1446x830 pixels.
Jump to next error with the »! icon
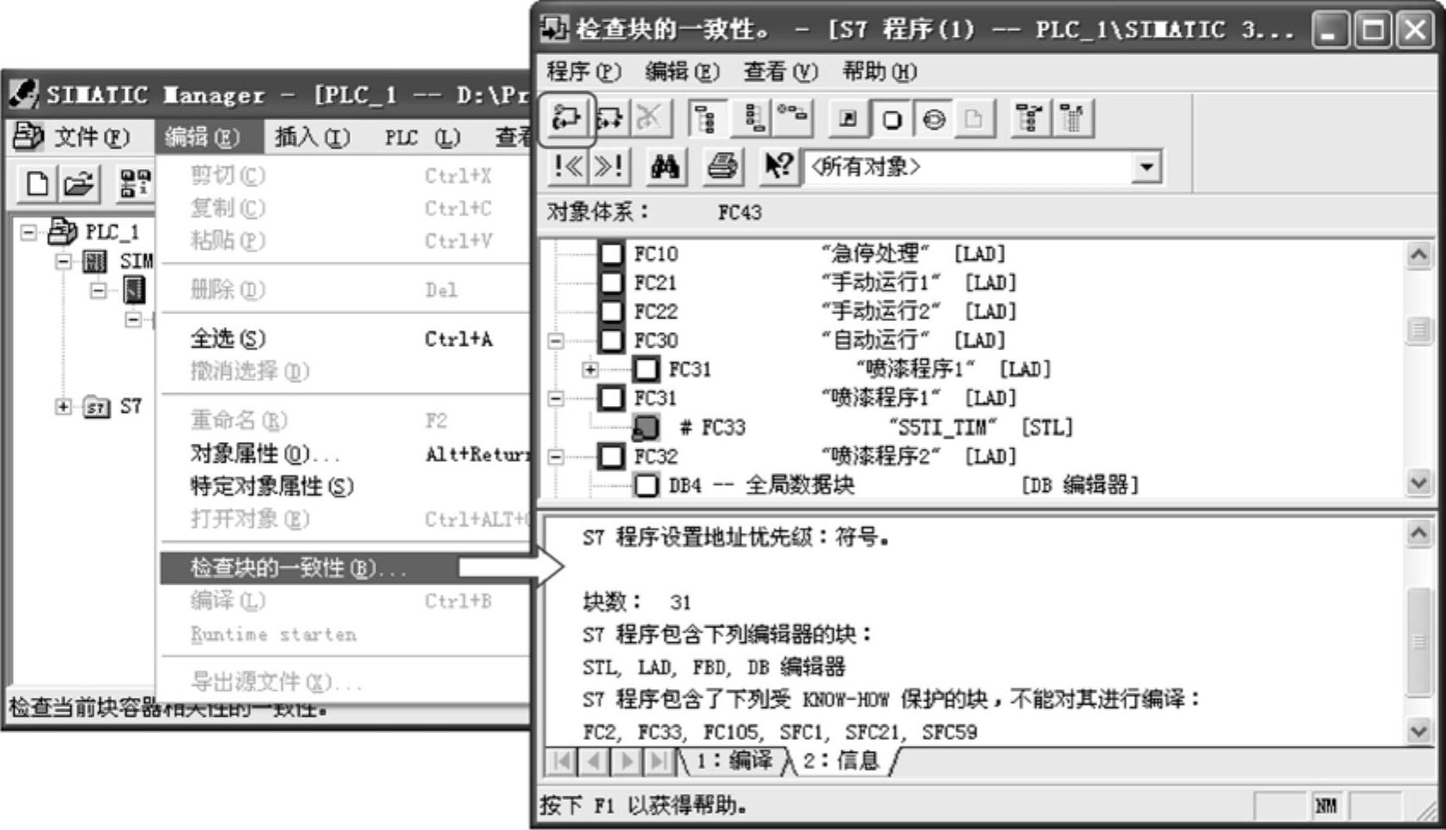(x=608, y=166)
